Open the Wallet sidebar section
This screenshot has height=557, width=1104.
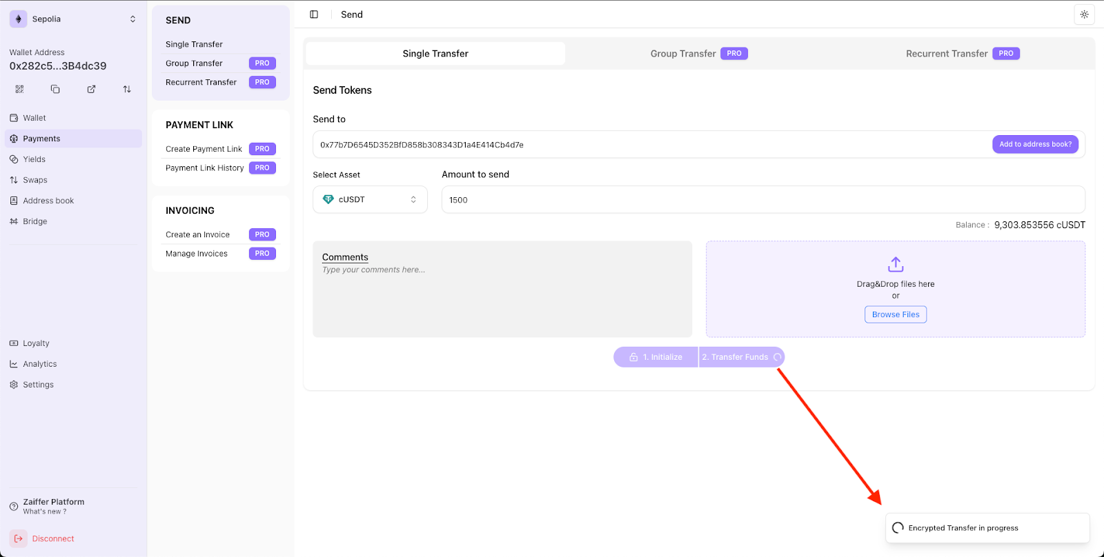pyautogui.click(x=73, y=118)
